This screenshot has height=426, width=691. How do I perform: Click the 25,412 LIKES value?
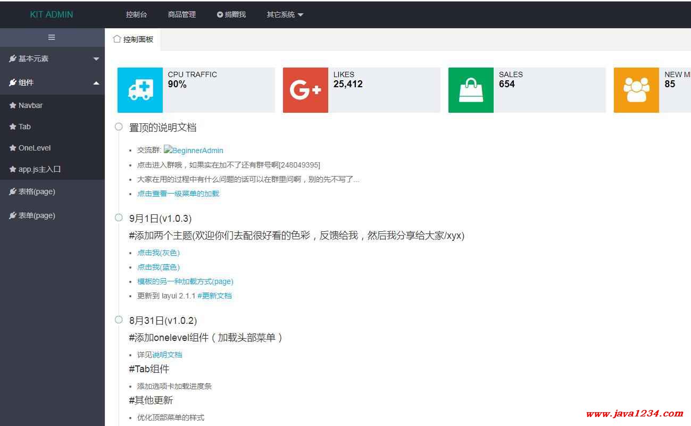point(348,84)
